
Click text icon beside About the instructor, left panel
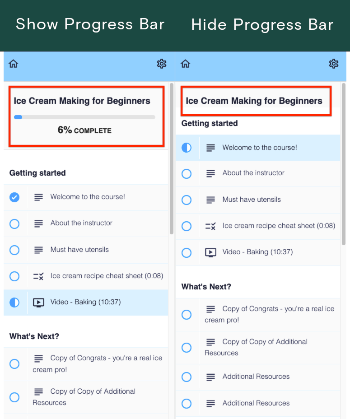coord(38,223)
